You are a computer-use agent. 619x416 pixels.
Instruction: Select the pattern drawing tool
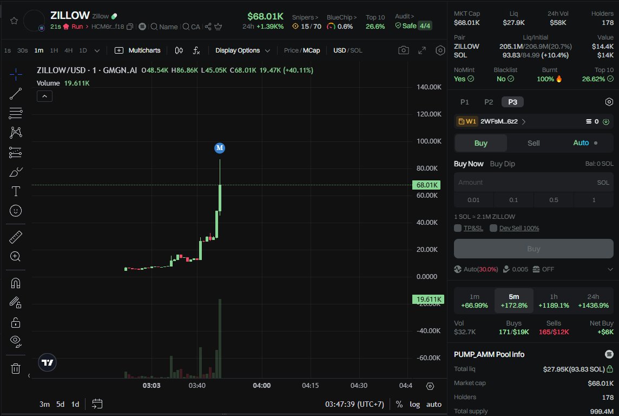[x=16, y=132]
